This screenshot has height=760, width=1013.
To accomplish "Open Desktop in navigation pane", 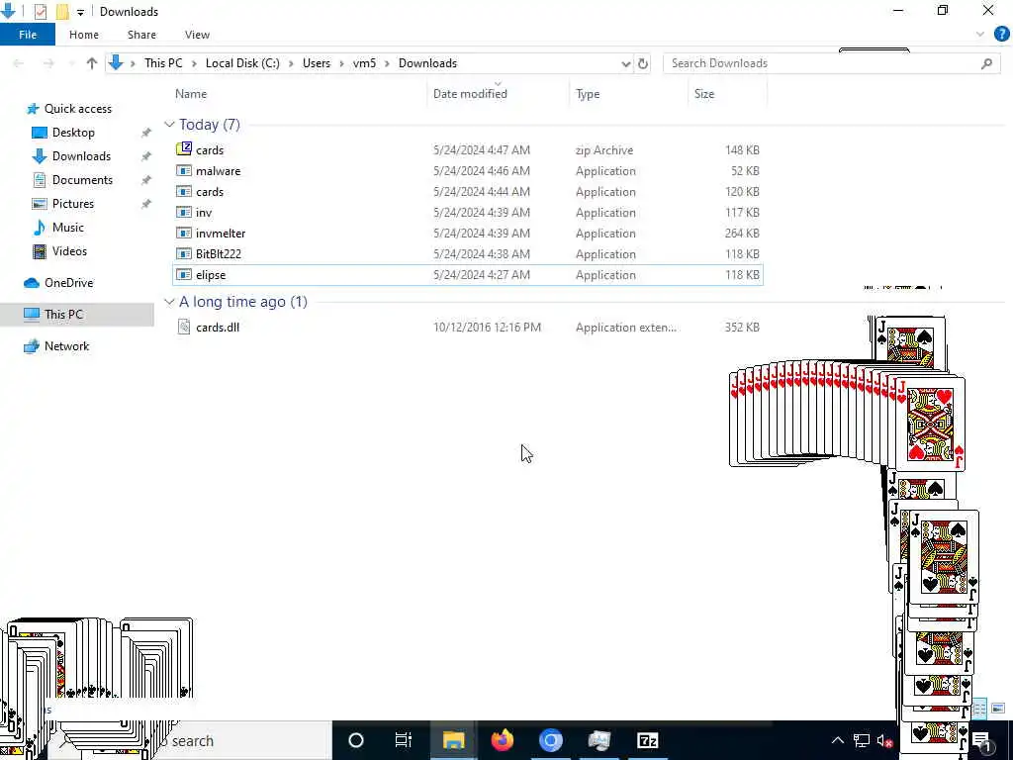I will pos(73,133).
